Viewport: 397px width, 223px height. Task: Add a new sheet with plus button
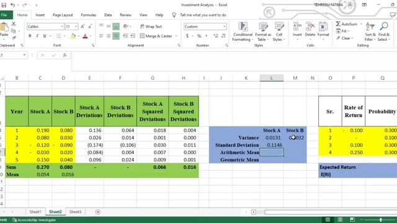pyautogui.click(x=98, y=212)
